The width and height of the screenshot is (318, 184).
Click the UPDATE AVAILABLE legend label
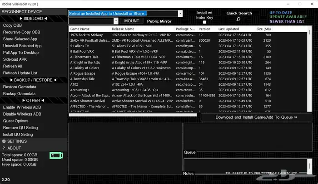(288, 17)
